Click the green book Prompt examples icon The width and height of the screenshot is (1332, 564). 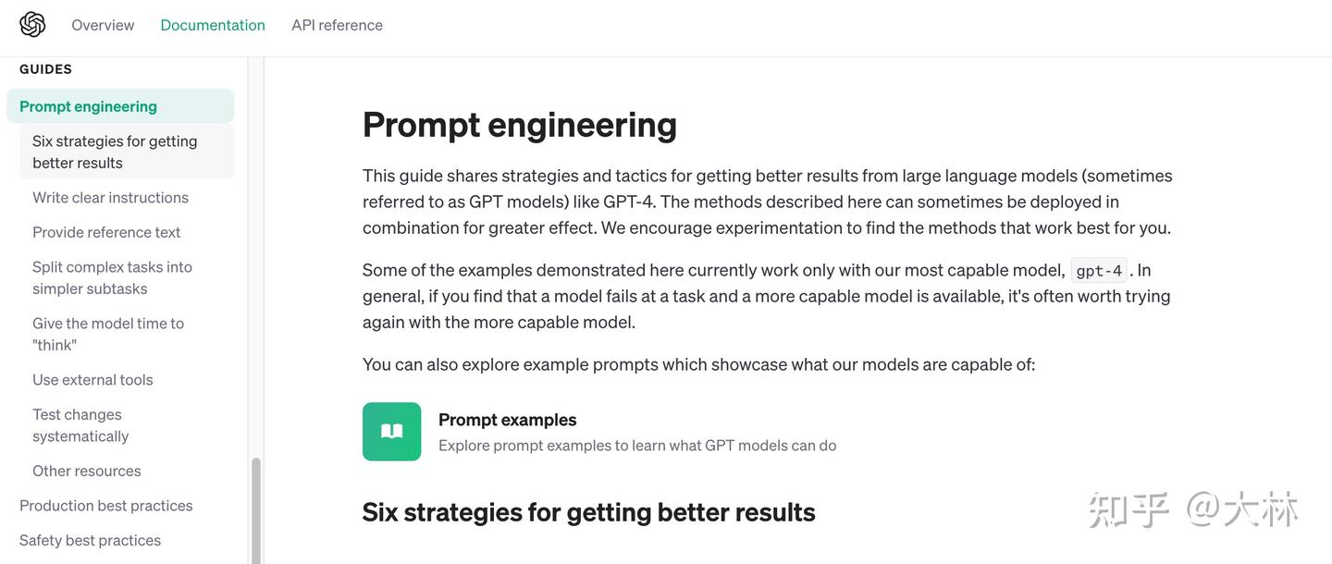(x=391, y=431)
